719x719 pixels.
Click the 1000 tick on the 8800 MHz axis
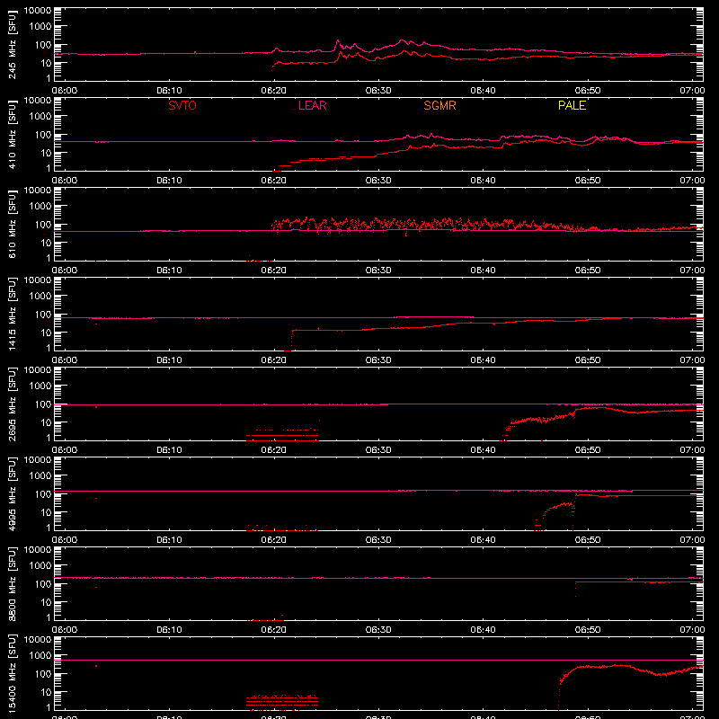pos(40,566)
